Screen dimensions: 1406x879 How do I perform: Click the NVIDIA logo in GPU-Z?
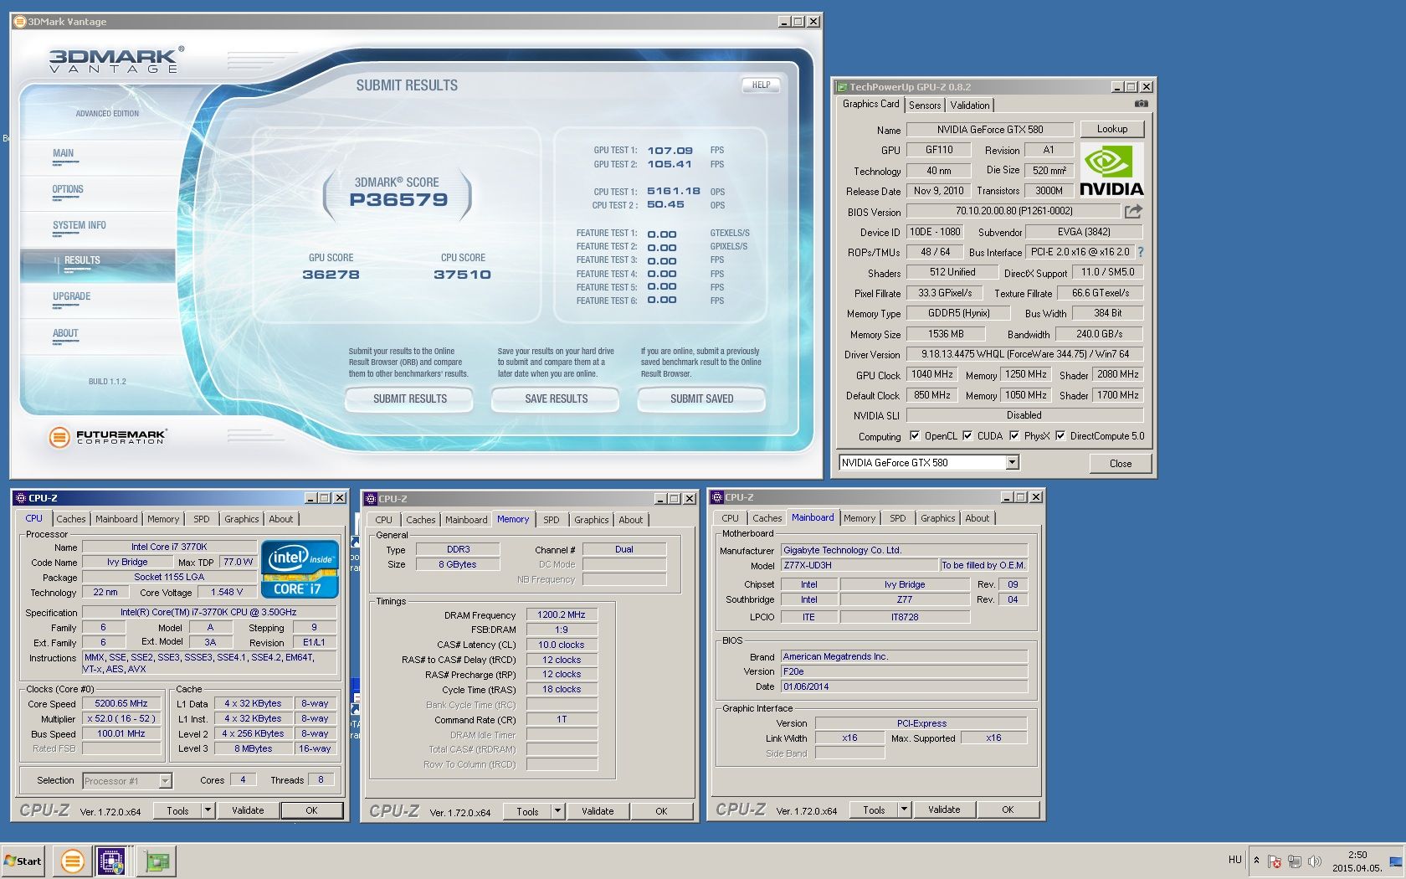coord(1111,170)
